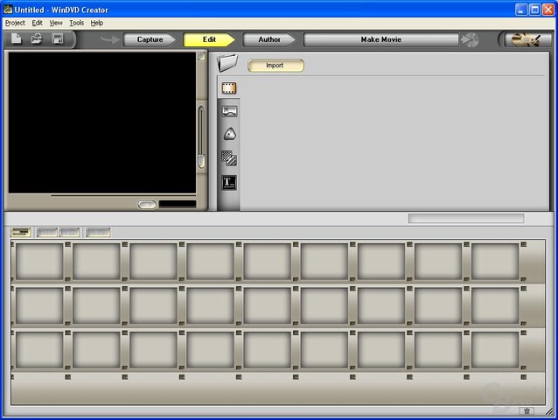Select the transitions checkerboard icon

(229, 158)
